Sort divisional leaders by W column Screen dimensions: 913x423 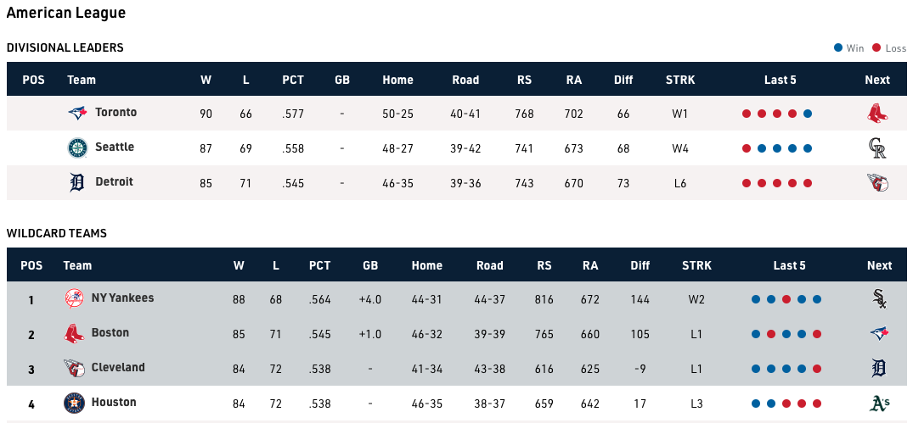pos(206,80)
